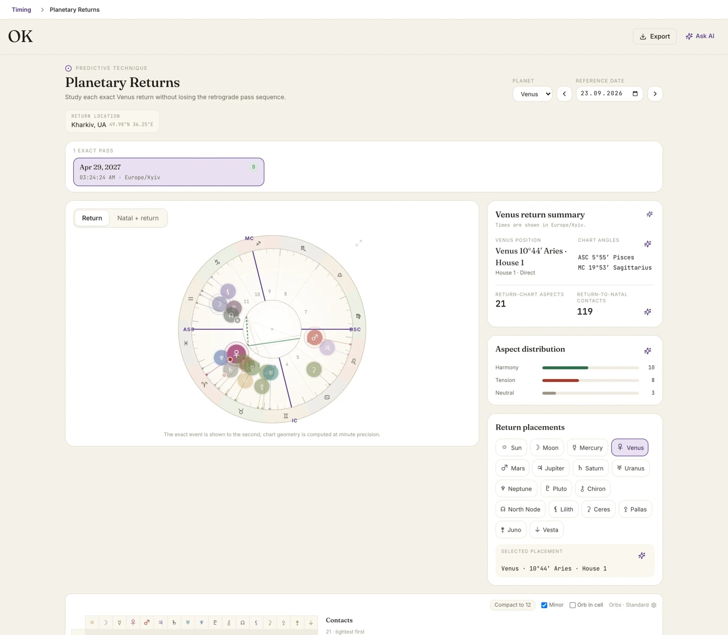The width and height of the screenshot is (728, 635).
Task: Select the Pluto column header in aspect grid
Action: 215,622
